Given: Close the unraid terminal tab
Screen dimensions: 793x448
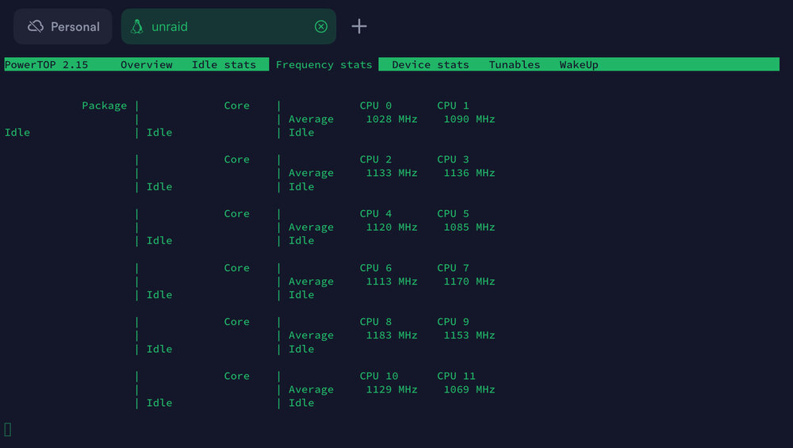Looking at the screenshot, I should [x=320, y=26].
